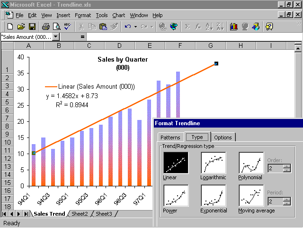This screenshot has width=303, height=229.
Task: Click the Undo arrow icon
Action: click(x=127, y=27)
